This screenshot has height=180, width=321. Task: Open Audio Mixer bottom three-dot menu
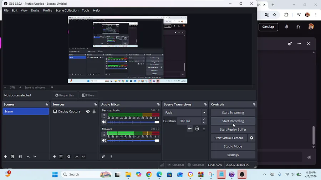[x=111, y=157]
